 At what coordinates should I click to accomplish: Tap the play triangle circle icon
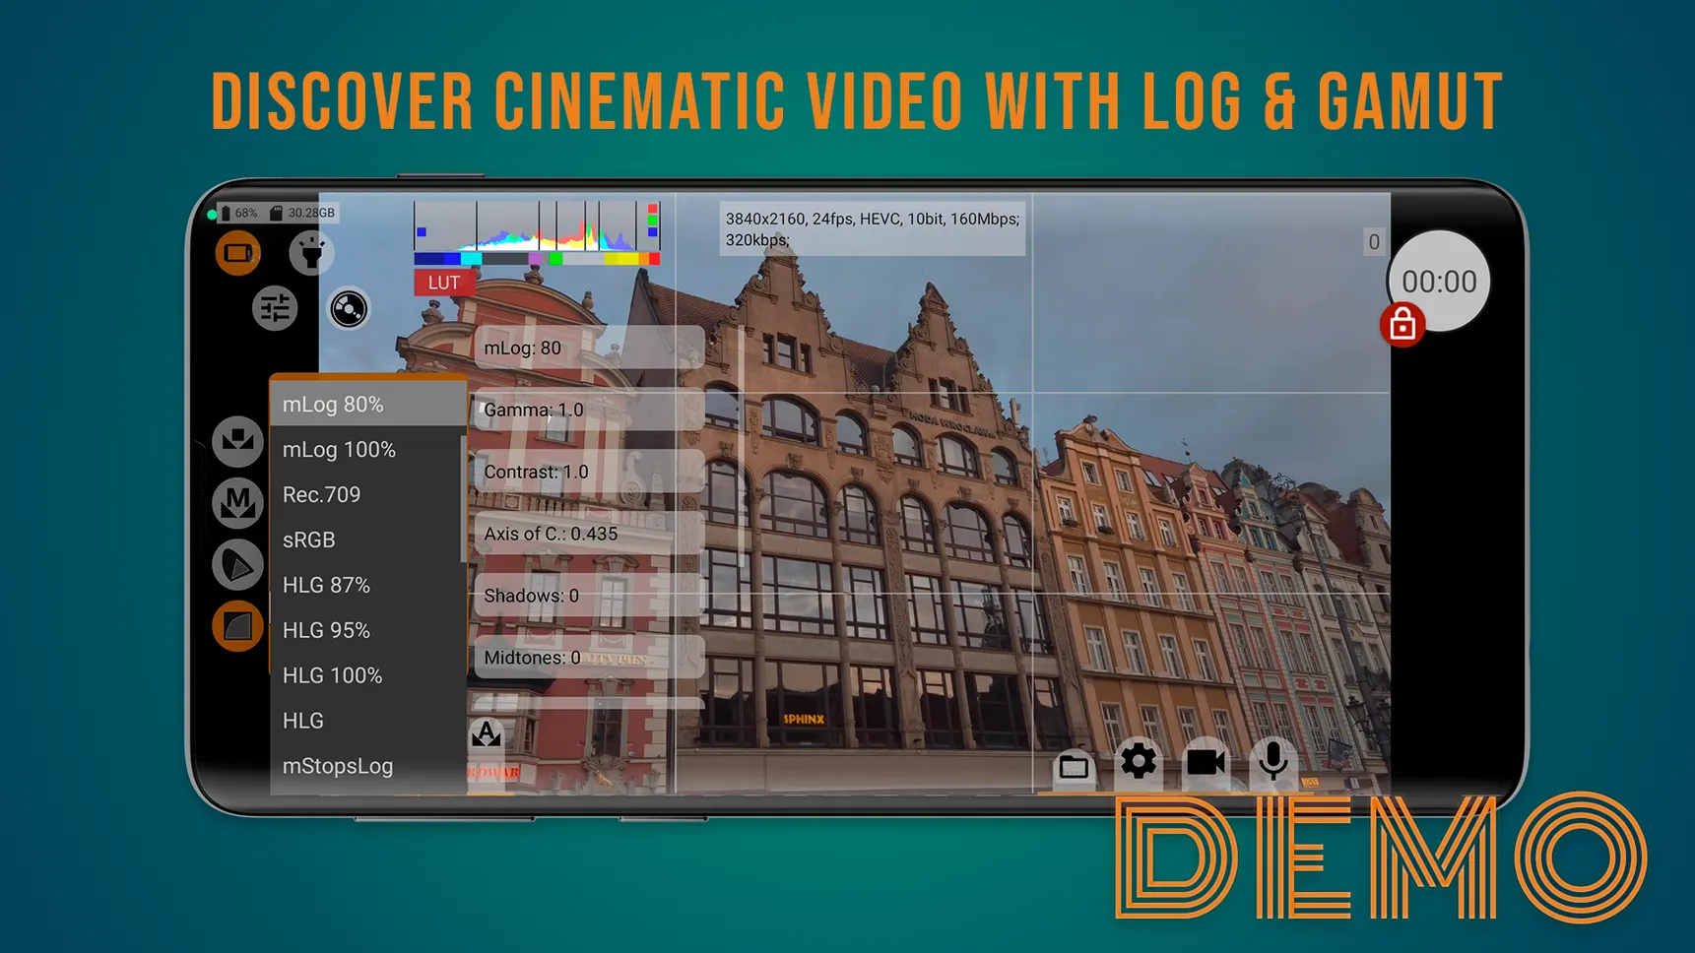237,565
